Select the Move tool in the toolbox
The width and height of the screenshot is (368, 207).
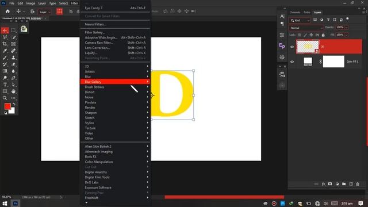click(x=5, y=30)
